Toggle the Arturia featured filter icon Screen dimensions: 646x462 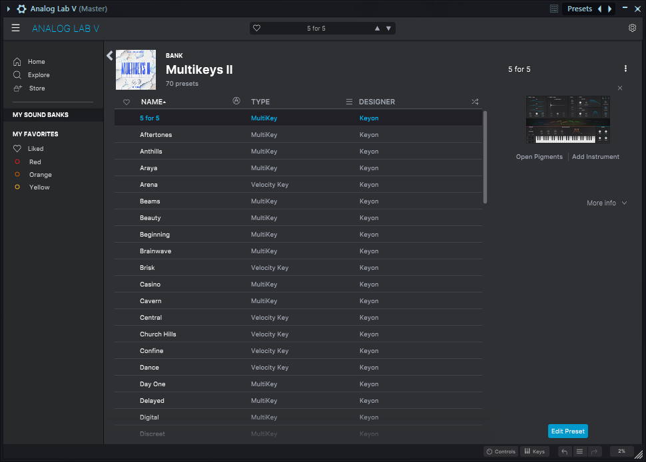tap(236, 101)
